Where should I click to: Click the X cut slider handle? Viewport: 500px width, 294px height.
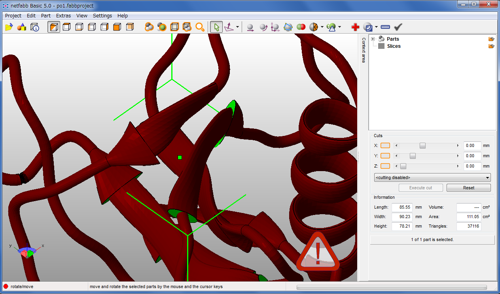(422, 145)
